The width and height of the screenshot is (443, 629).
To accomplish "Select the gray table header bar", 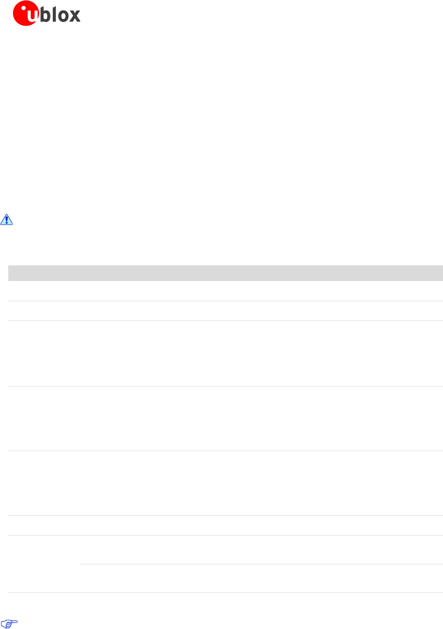I will point(225,273).
